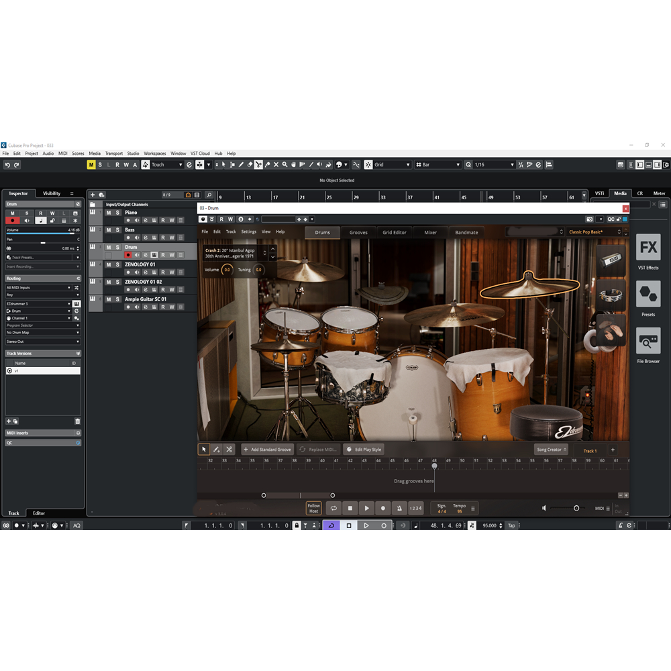This screenshot has height=671, width=671.
Task: Click the highlighted Crash 2 cymbal
Action: 529,285
